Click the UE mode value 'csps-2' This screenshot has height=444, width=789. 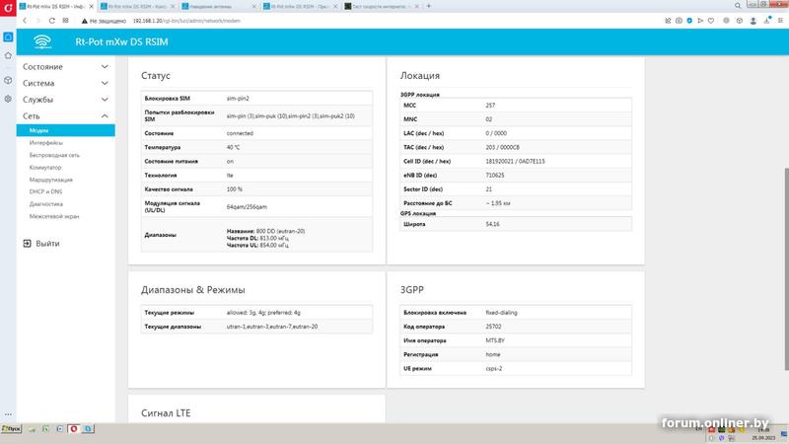(x=494, y=368)
